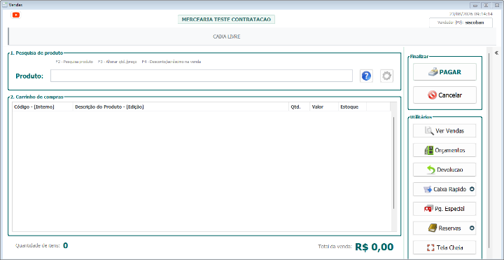Click the Caixa Rapido button

point(444,189)
